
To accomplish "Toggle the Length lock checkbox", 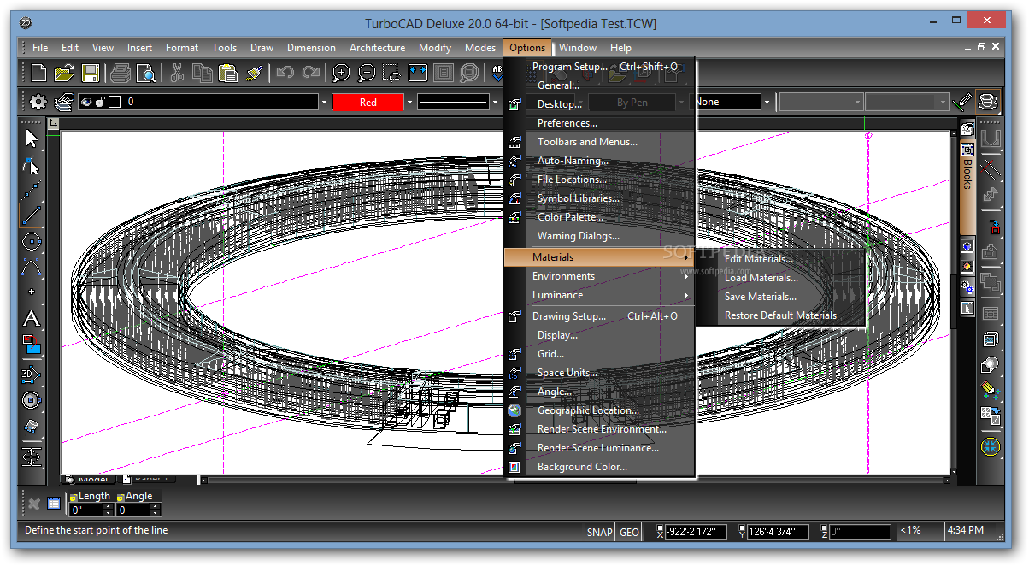I will [73, 496].
